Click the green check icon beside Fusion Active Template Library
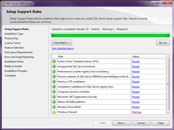This screenshot has height=130, width=174. (54, 61)
